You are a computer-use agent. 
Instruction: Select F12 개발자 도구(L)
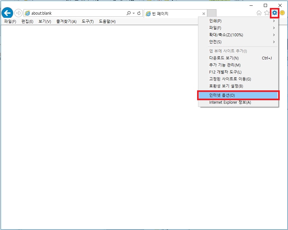click(x=238, y=72)
